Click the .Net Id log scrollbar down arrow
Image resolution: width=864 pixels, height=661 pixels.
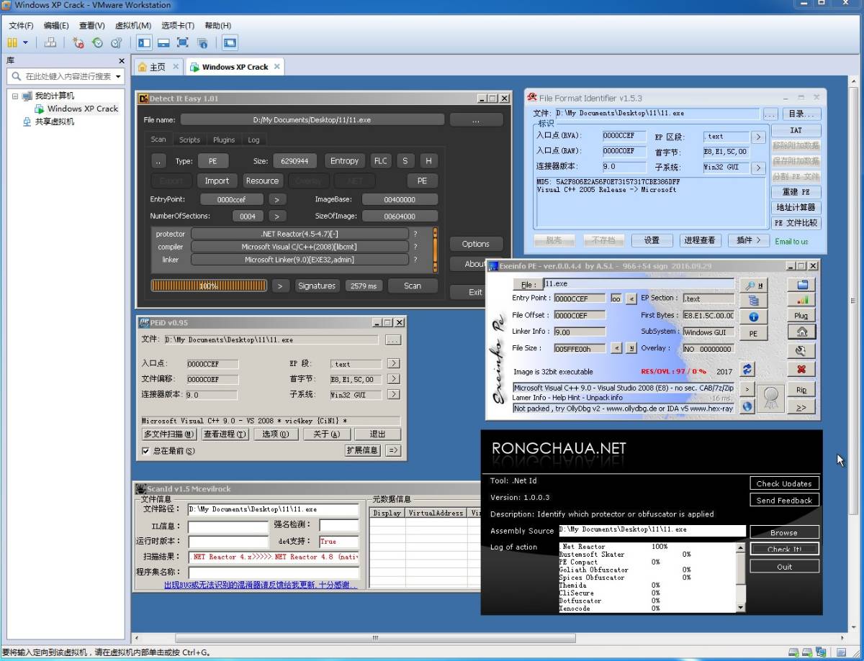(x=741, y=608)
